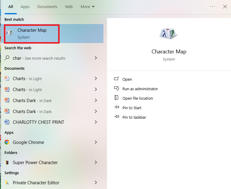Open the More dropdown filter
Viewport: 231px width, 189px height.
88,7
